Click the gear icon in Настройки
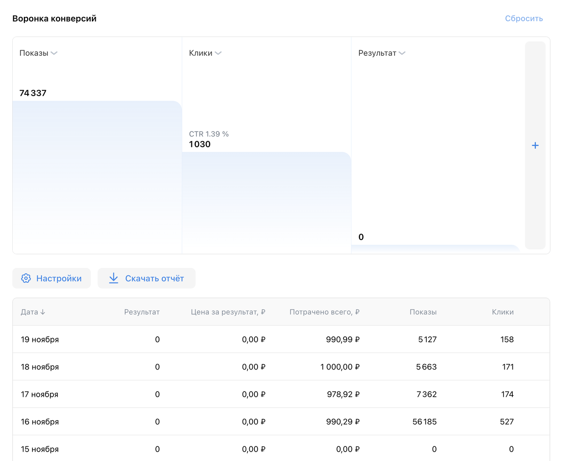 [26, 278]
